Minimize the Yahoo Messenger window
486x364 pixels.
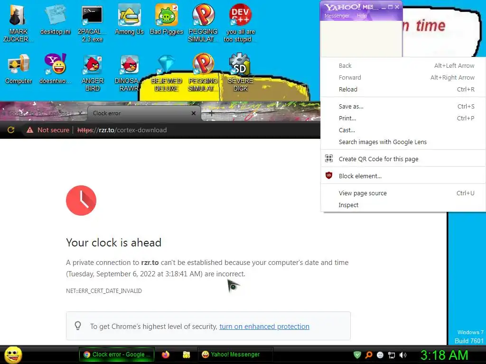(383, 7)
